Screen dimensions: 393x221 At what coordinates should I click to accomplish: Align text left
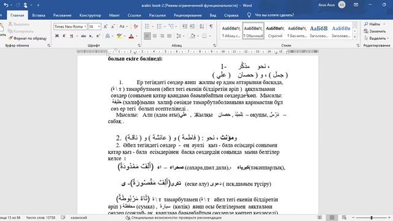(147, 36)
